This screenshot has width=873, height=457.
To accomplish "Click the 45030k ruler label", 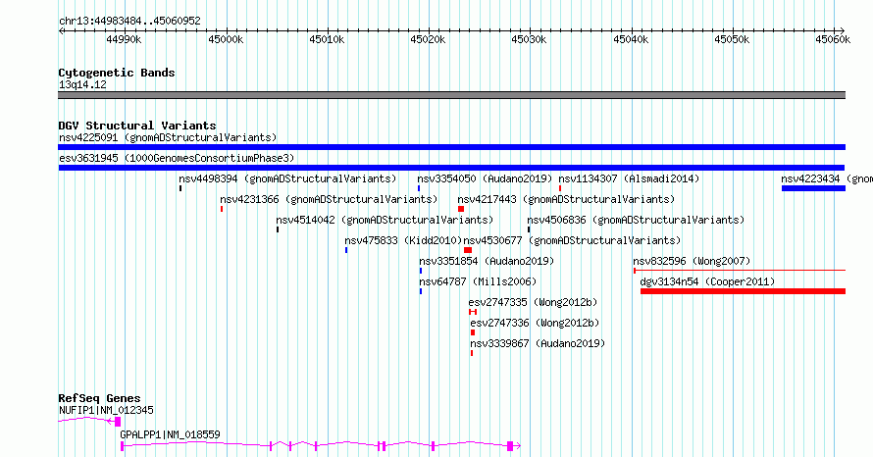I will [x=529, y=39].
